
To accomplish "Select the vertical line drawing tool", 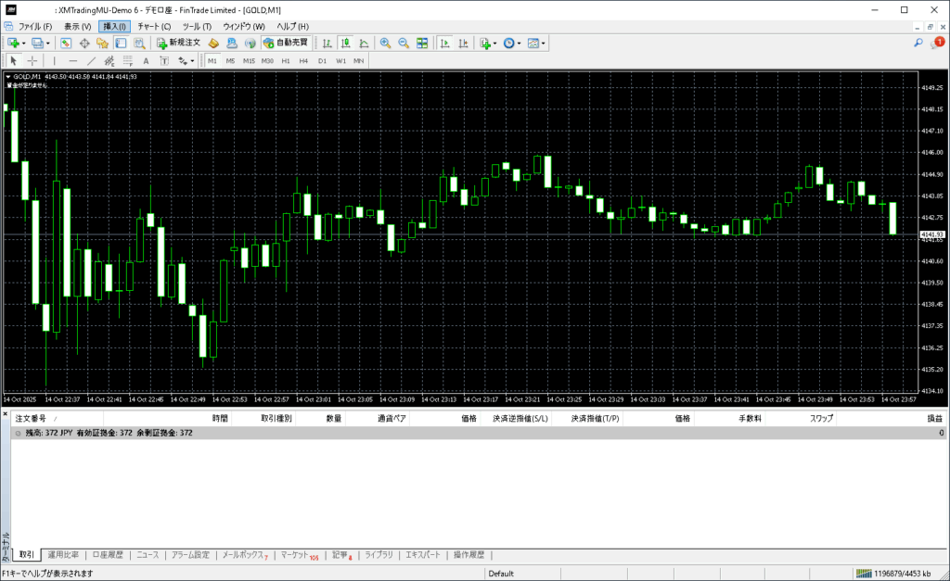I will click(x=54, y=60).
